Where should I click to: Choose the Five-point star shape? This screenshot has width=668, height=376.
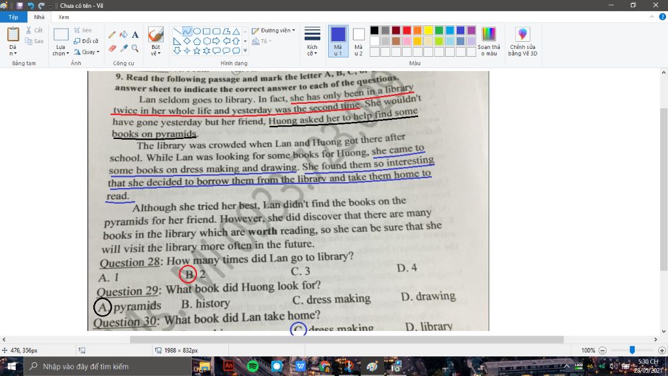197,51
